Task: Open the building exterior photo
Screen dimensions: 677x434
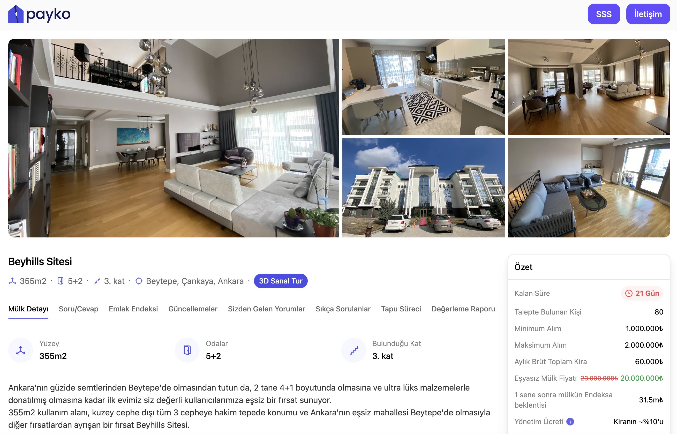Action: [x=423, y=188]
